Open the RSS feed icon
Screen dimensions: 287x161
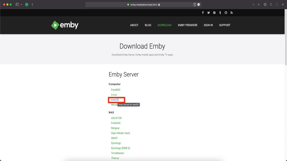click(231, 13)
